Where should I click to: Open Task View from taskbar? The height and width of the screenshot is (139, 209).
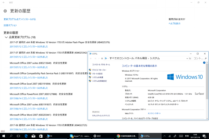pyautogui.click(x=18, y=136)
